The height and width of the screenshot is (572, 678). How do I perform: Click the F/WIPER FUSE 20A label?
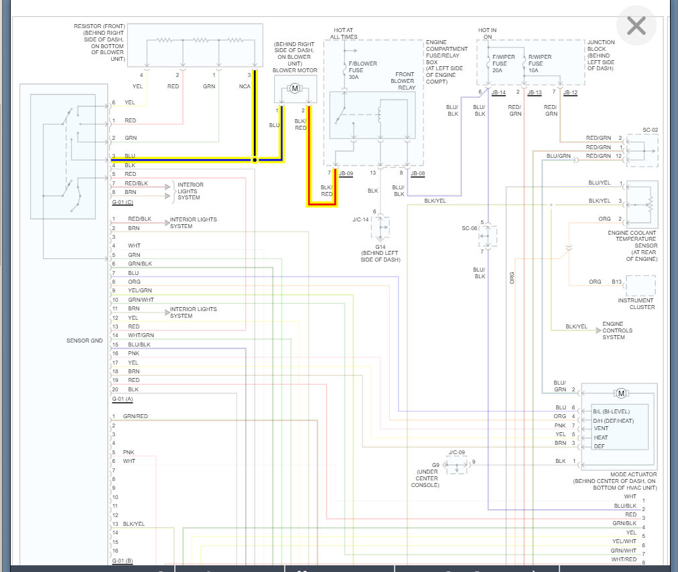pos(504,64)
